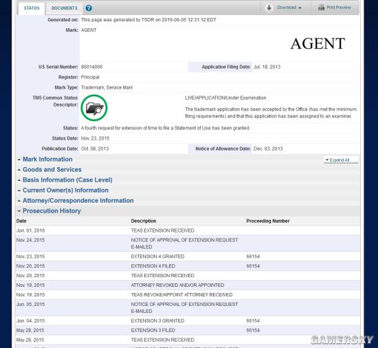Click the AGENT mark image

tap(318, 43)
